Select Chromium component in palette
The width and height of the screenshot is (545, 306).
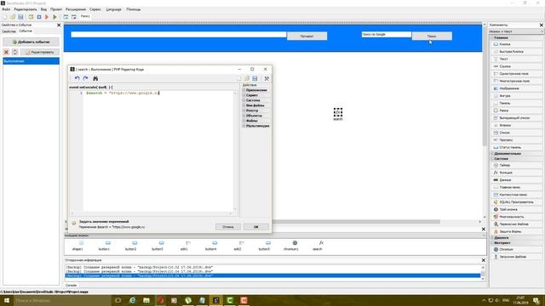click(x=516, y=249)
